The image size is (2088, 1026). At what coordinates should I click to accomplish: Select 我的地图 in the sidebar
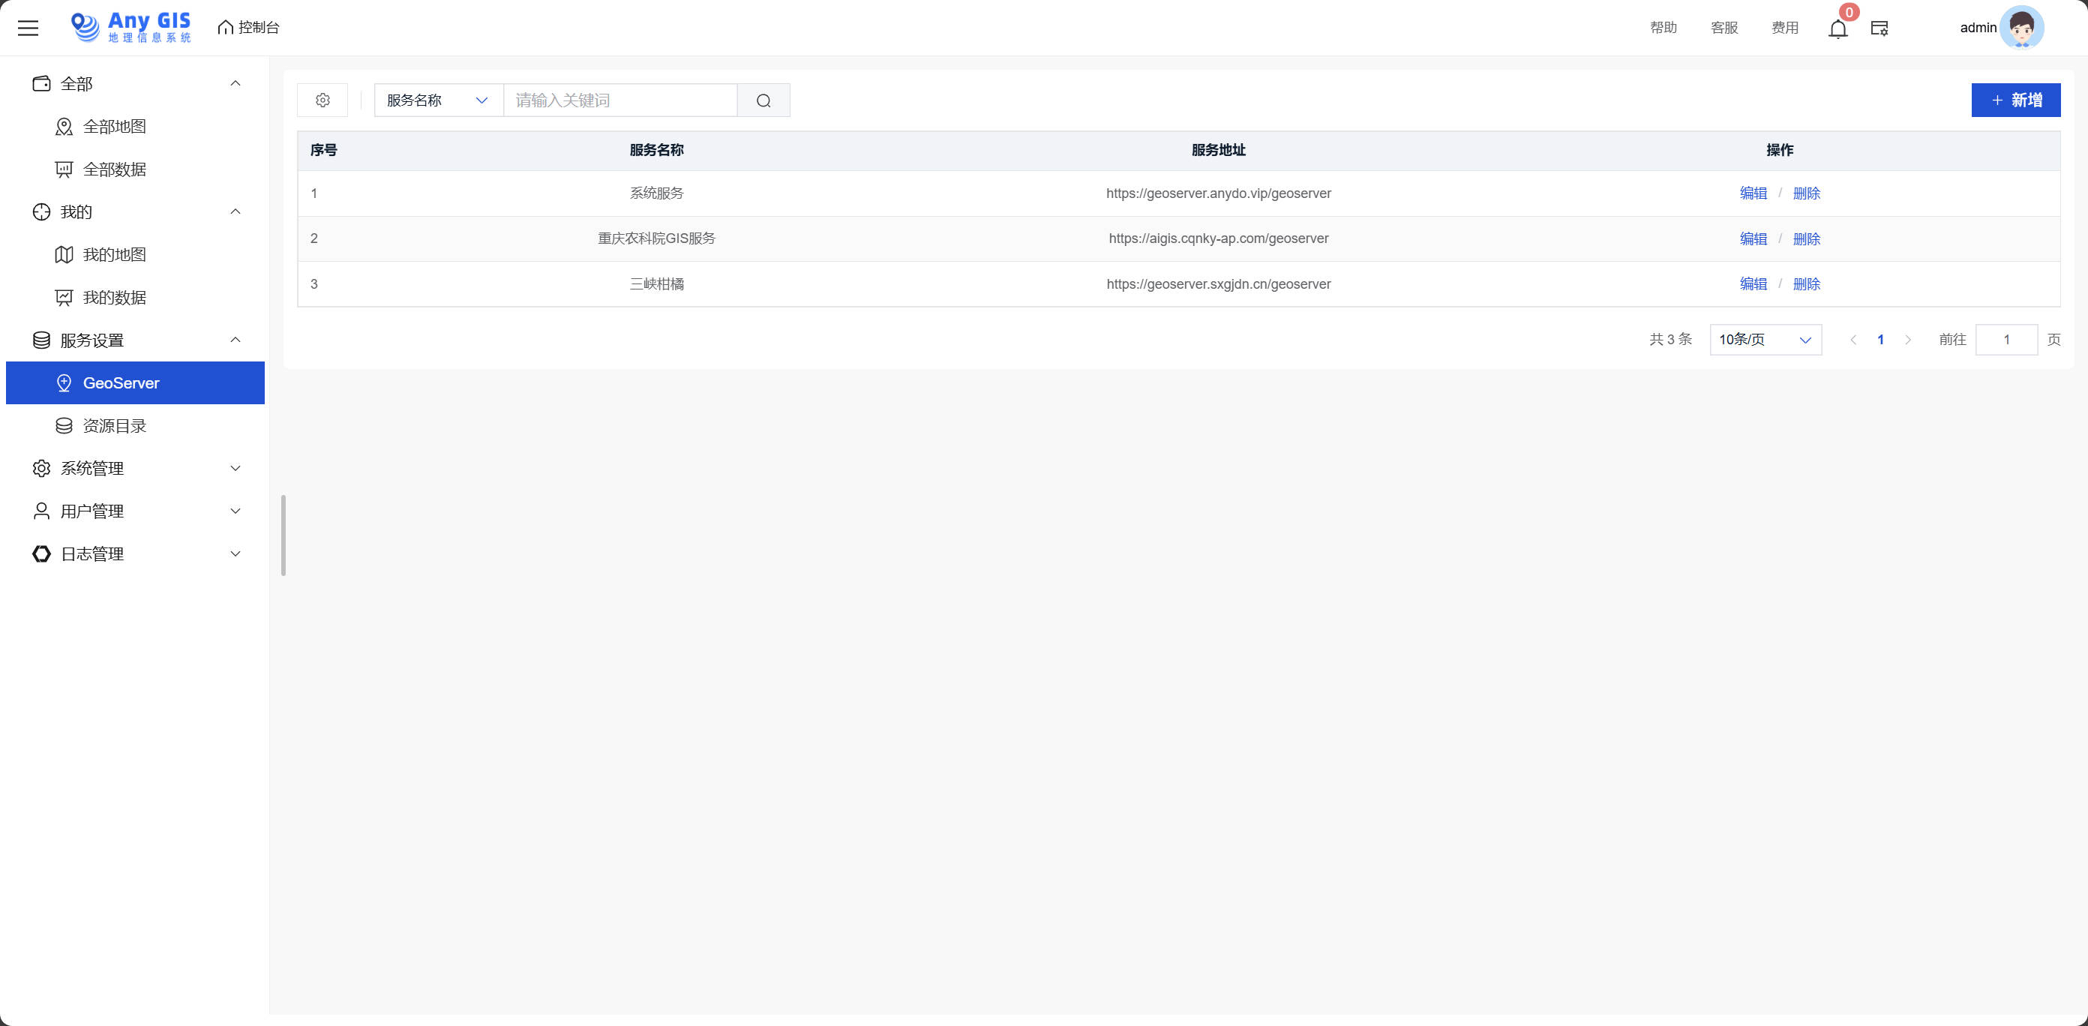114,254
